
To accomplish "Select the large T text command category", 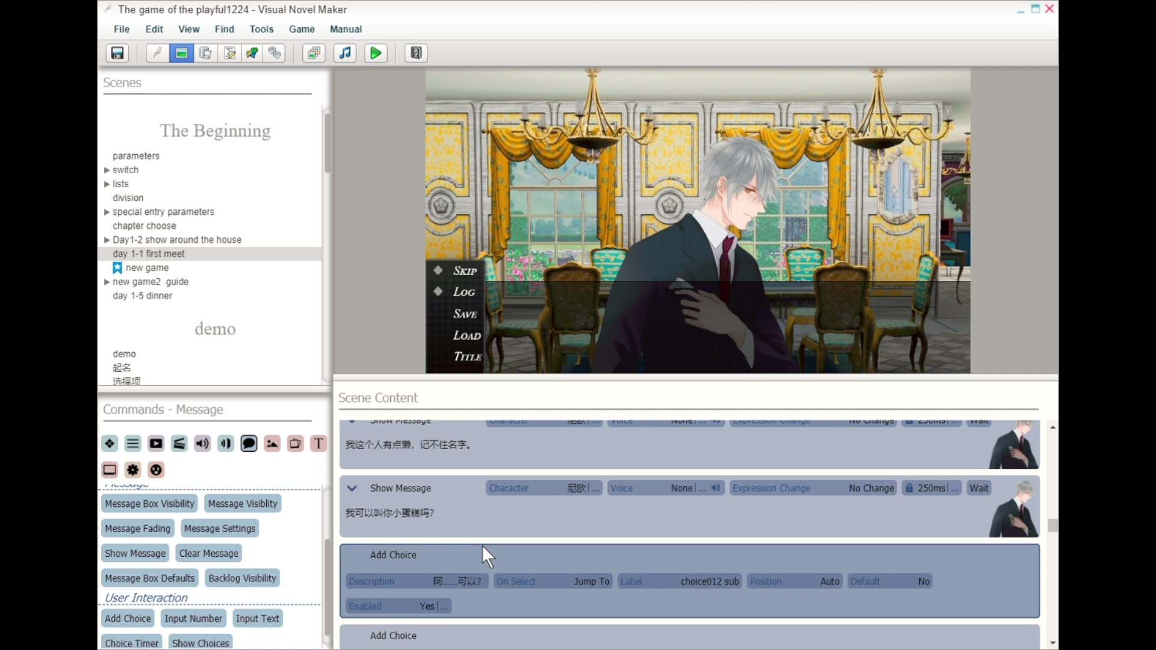I will (x=319, y=444).
